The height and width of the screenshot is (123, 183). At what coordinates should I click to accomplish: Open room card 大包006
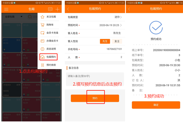pos(12,105)
